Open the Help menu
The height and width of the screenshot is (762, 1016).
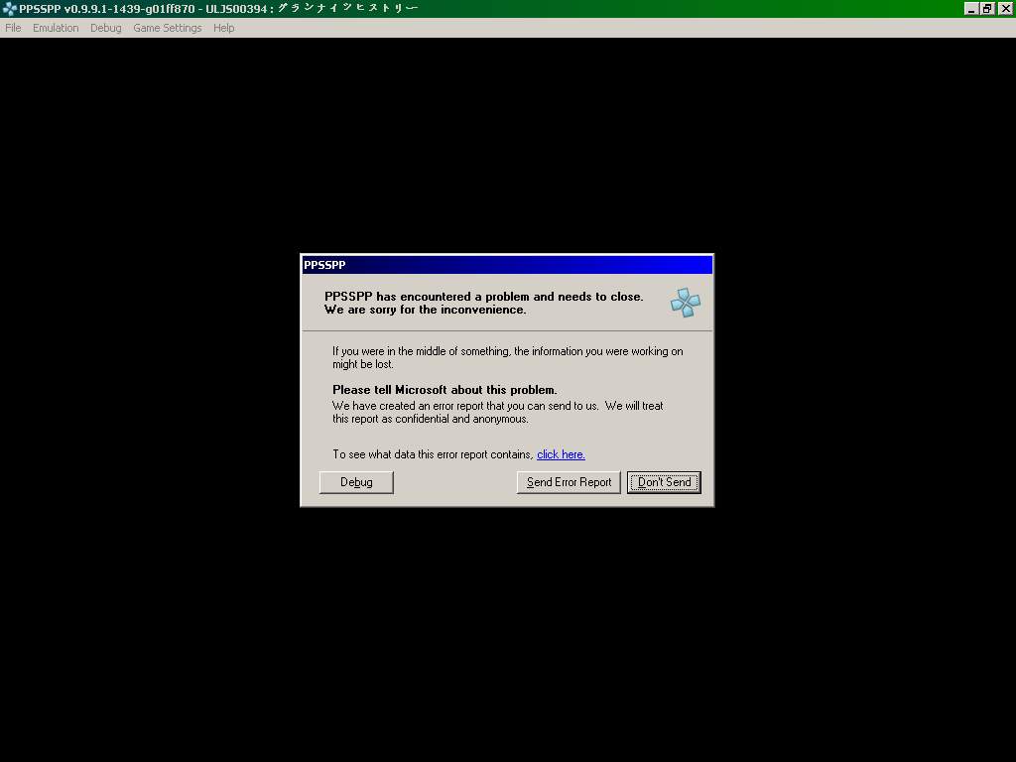click(x=223, y=28)
